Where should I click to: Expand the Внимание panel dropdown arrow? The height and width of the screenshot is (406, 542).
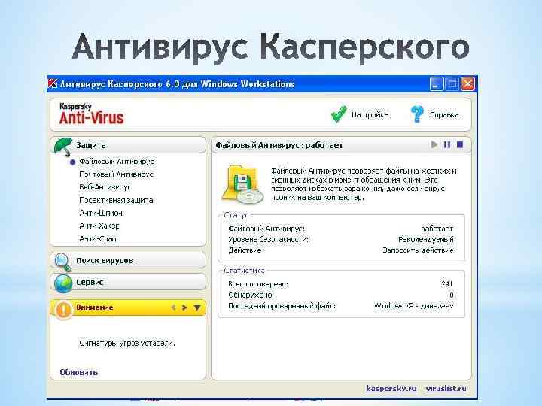pos(197,308)
